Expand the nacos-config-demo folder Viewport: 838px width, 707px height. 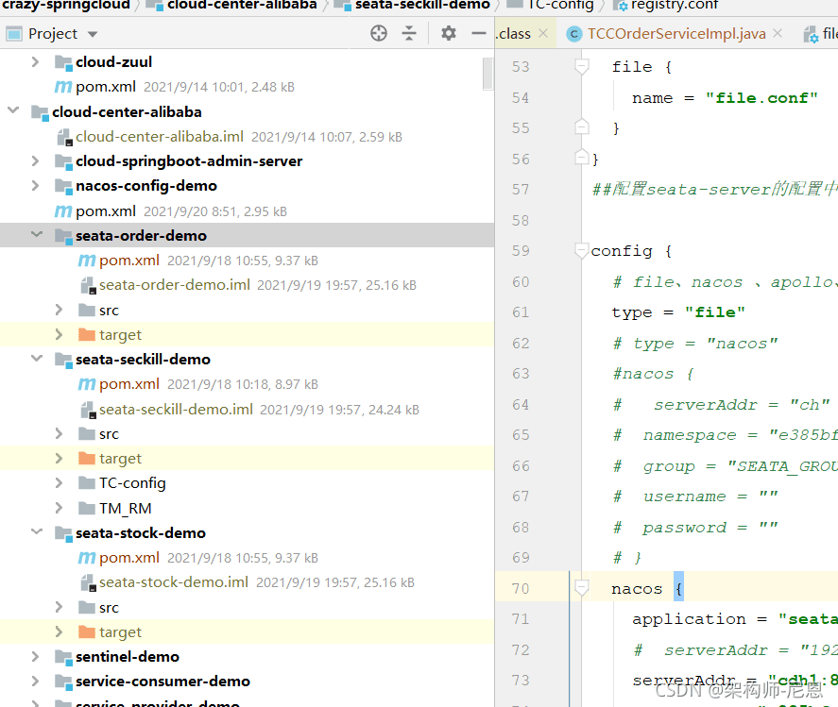click(x=35, y=185)
